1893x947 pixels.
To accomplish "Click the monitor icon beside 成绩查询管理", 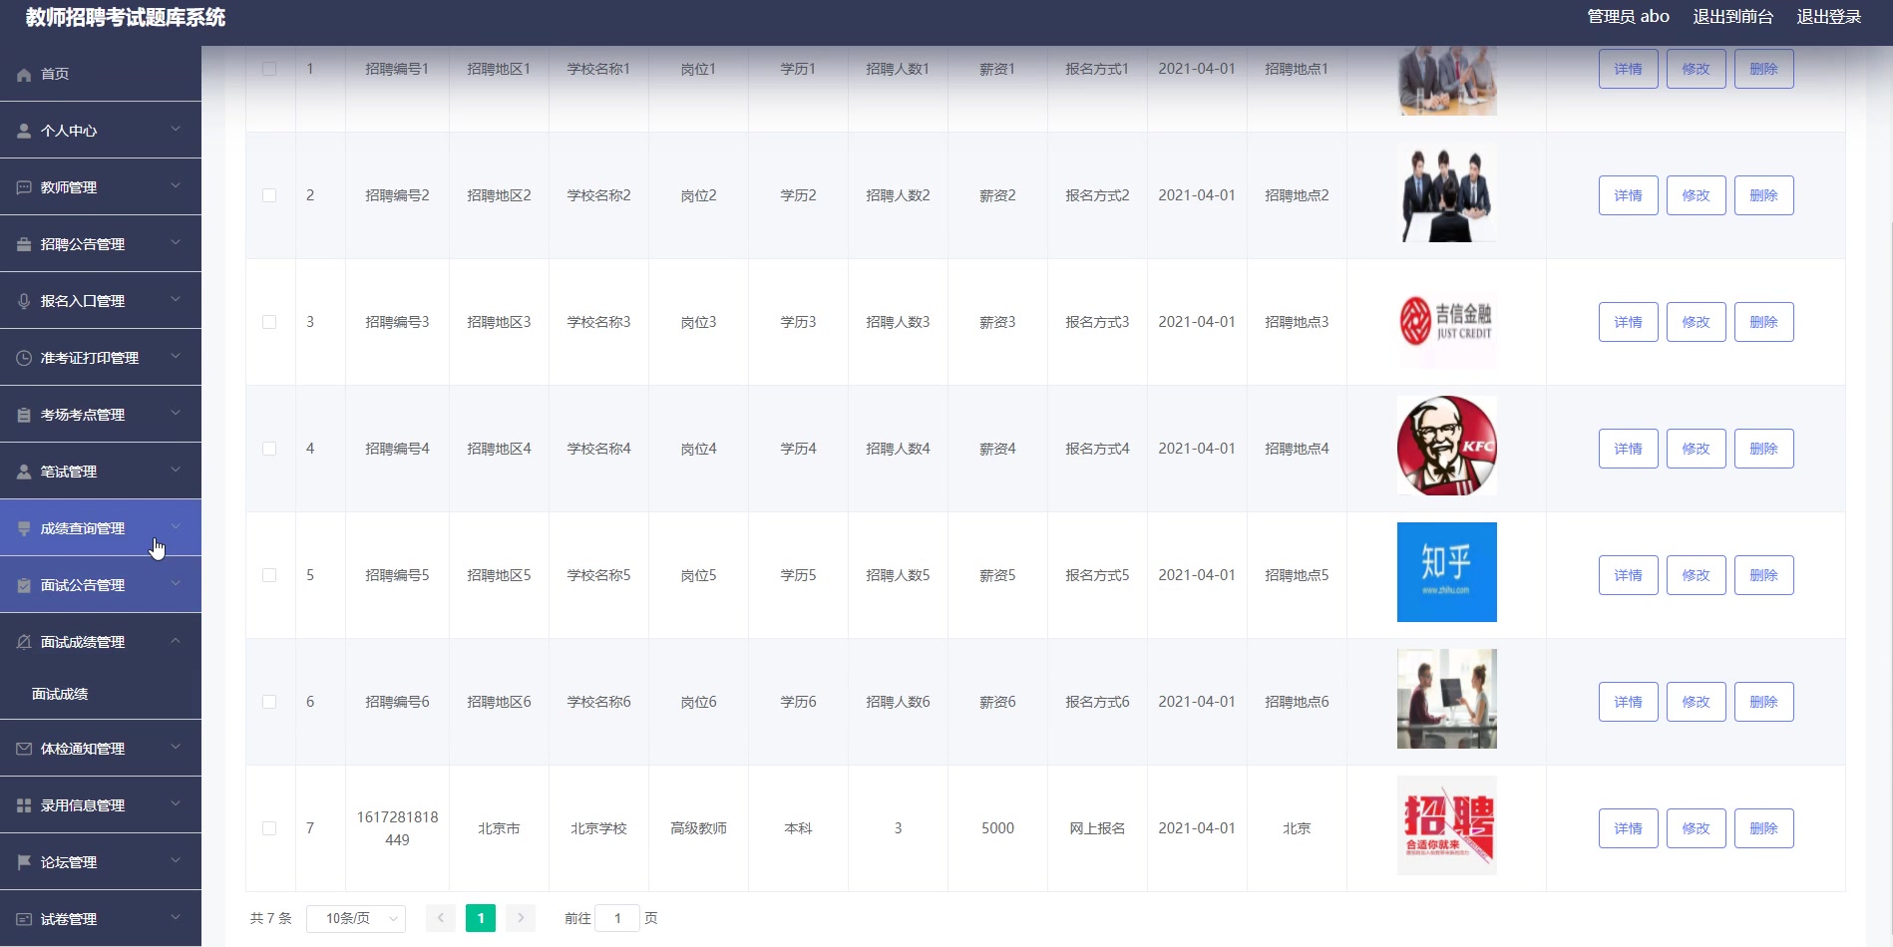I will pyautogui.click(x=22, y=527).
